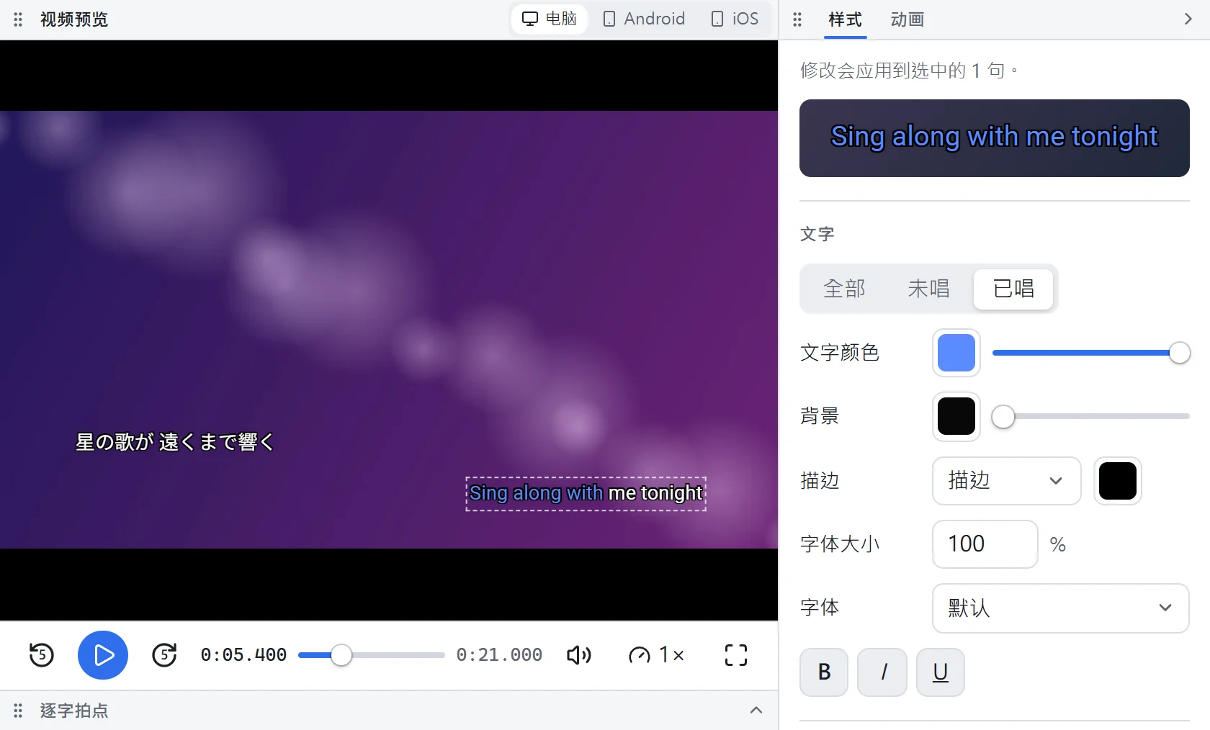
Task: Toggle bold text formatting
Action: click(824, 672)
